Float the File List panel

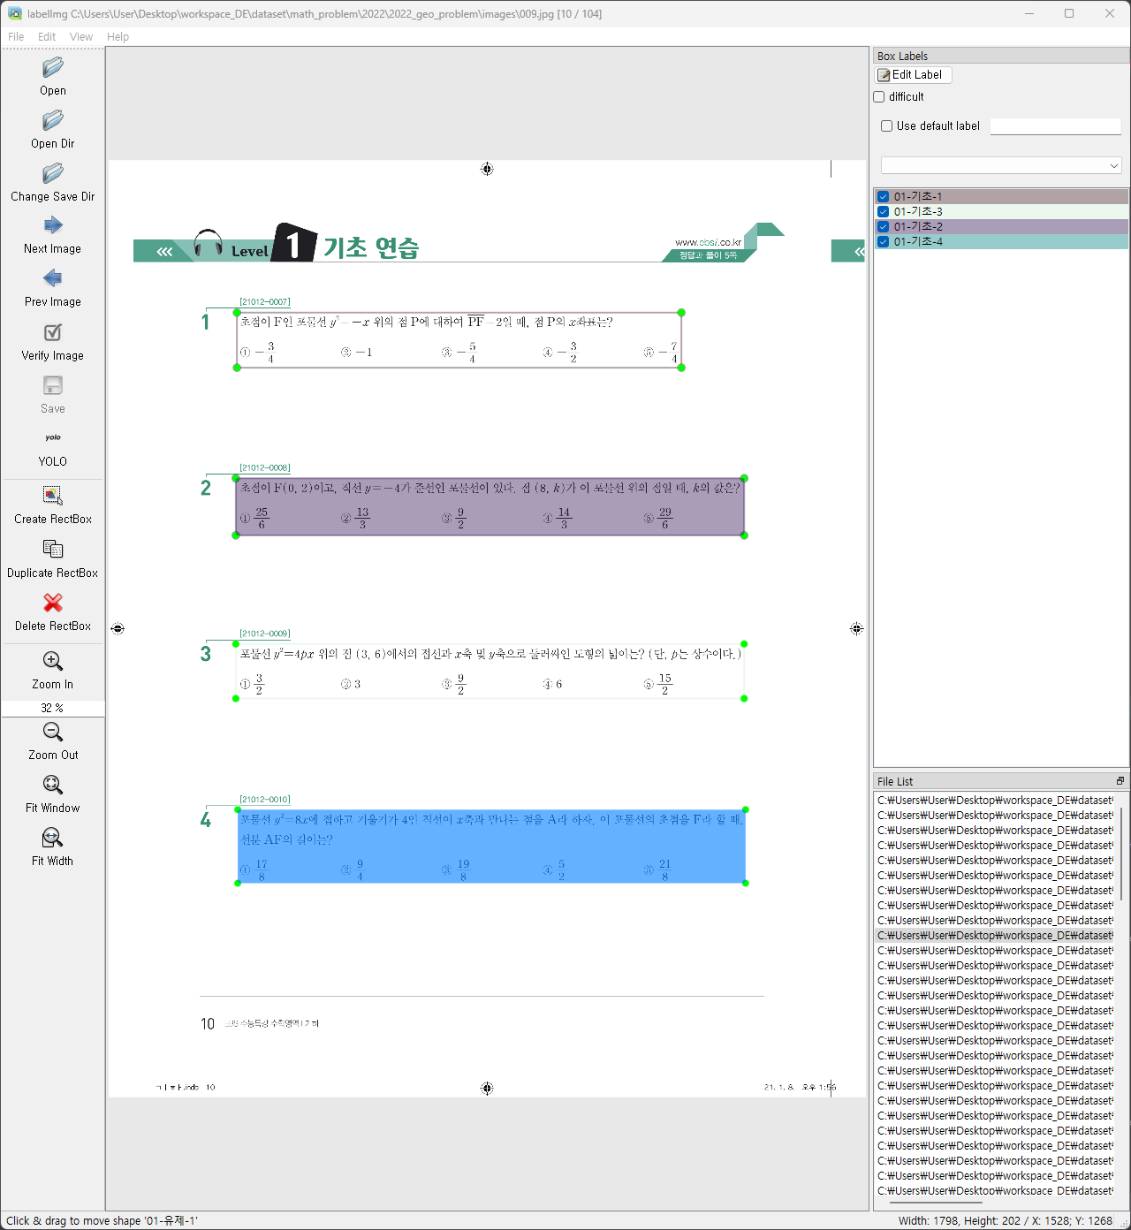1120,780
